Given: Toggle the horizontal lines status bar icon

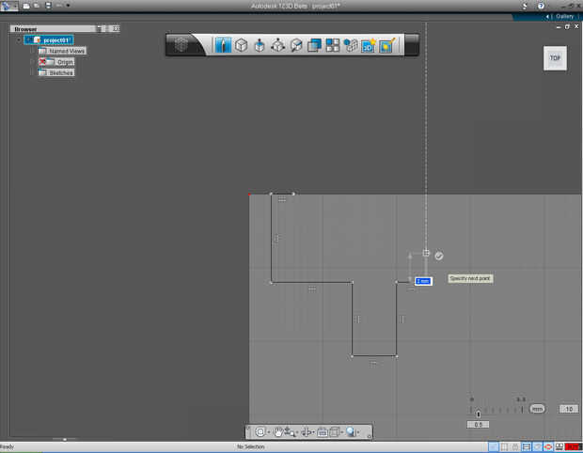Looking at the screenshot, I should tap(527, 446).
